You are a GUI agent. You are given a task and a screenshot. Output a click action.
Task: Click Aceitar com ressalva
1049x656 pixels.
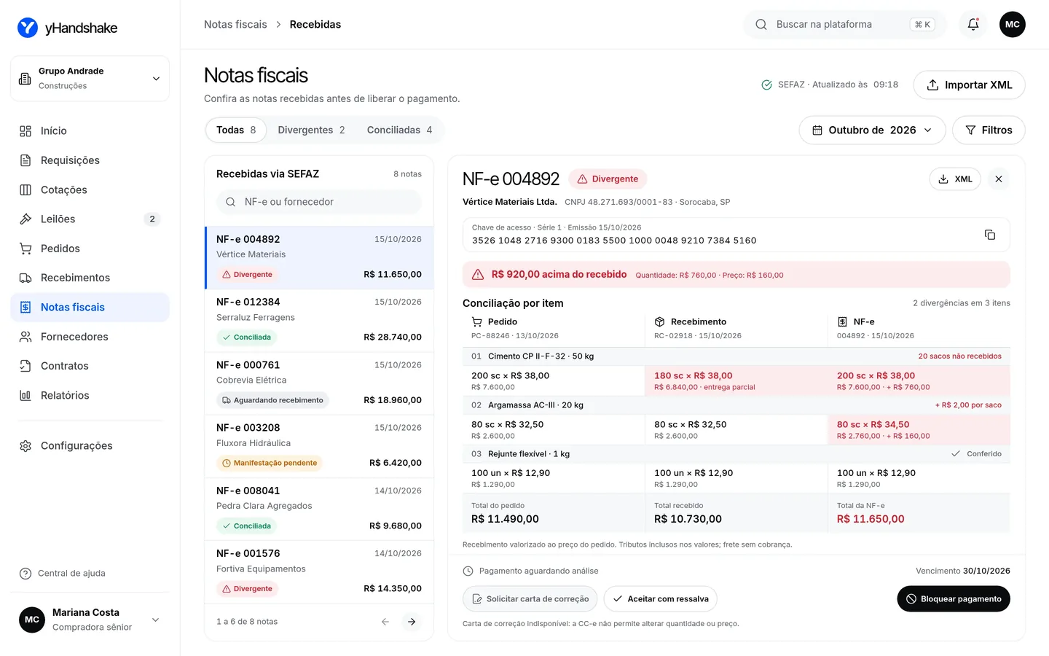tap(661, 599)
